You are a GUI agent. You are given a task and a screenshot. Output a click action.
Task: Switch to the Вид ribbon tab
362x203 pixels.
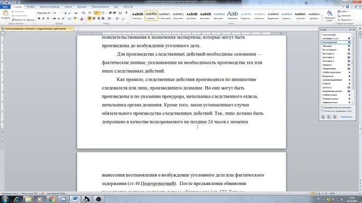(116, 7)
